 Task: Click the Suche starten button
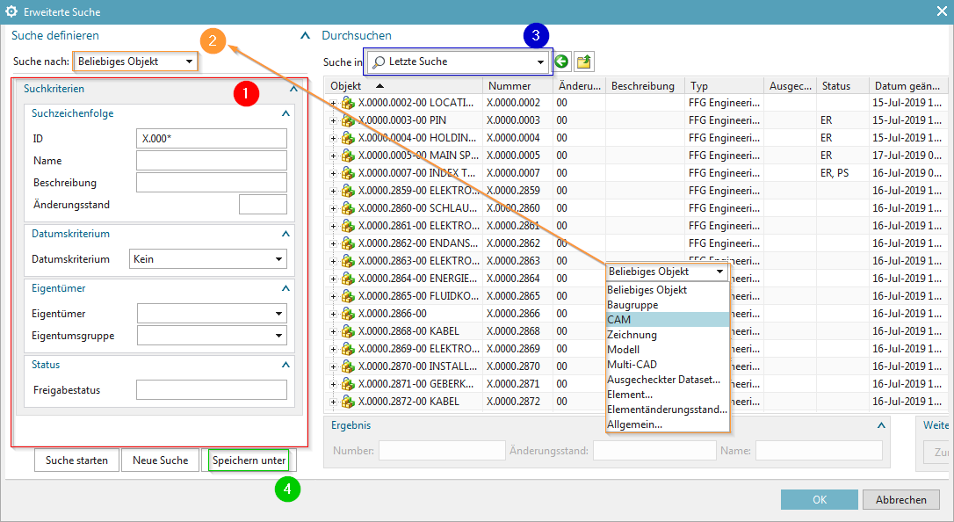tap(76, 460)
